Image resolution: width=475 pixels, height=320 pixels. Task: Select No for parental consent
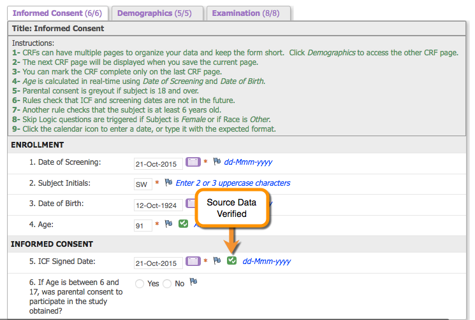click(x=167, y=284)
